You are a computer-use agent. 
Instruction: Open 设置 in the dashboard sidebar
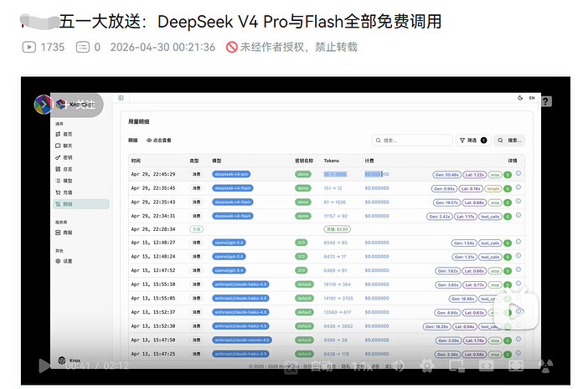pos(65,261)
